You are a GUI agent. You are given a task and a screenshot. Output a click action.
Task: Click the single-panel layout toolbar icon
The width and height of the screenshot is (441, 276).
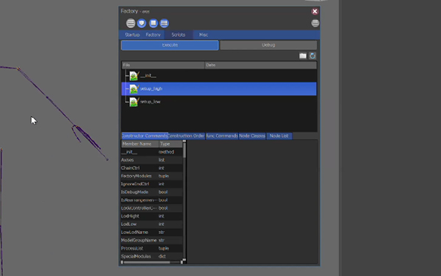(154, 23)
